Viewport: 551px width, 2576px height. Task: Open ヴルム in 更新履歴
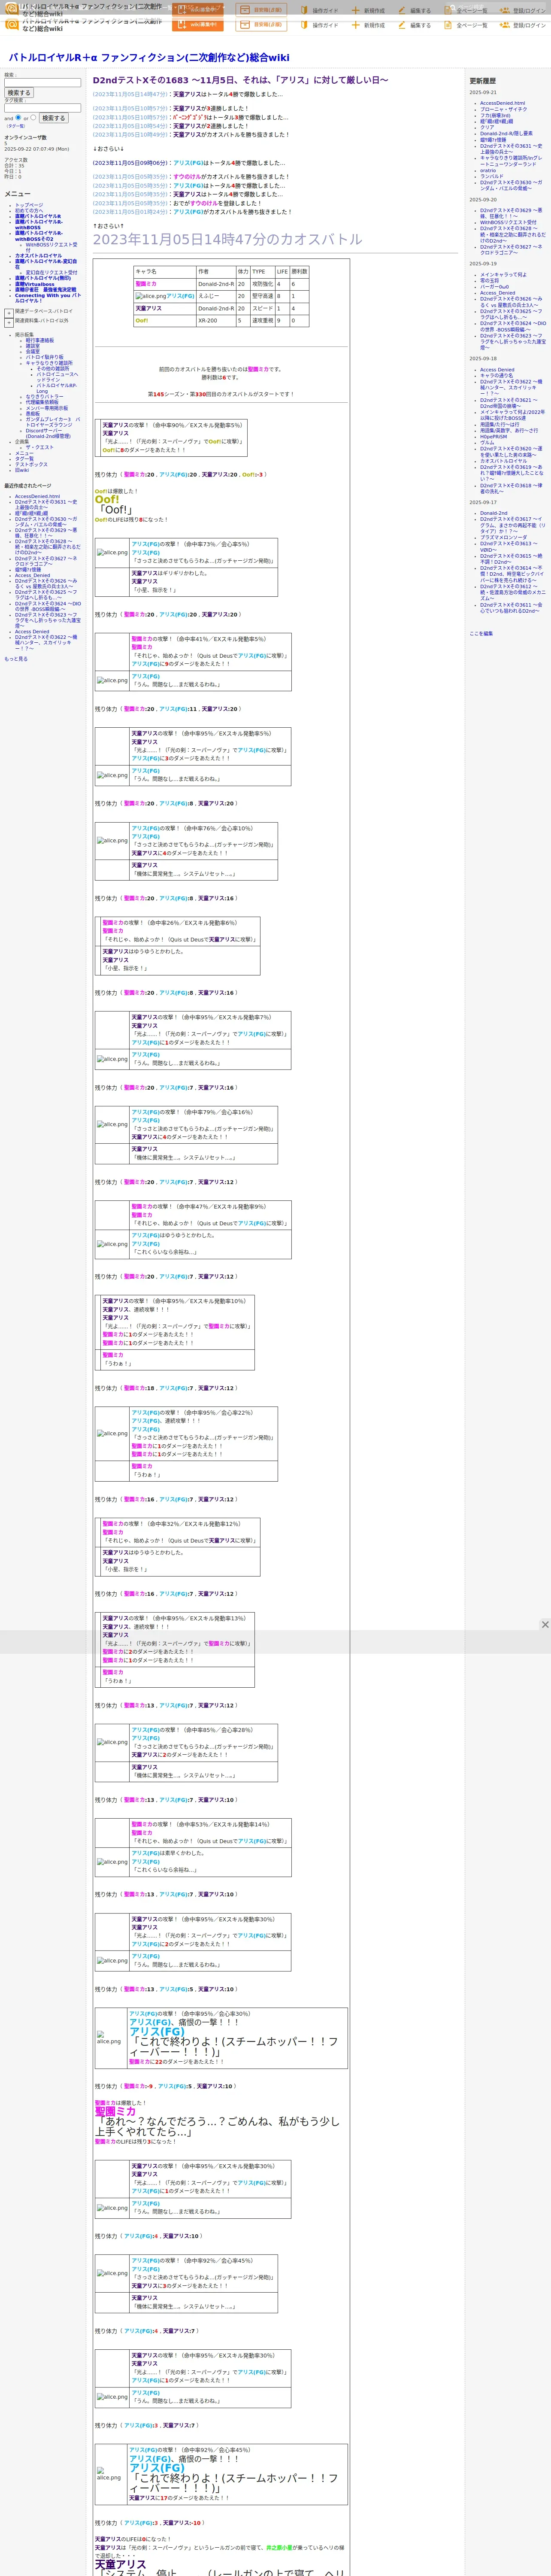point(487,443)
